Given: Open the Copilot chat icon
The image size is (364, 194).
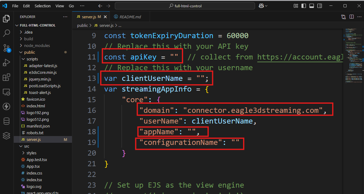Looking at the screenshot, I should coord(261,6).
